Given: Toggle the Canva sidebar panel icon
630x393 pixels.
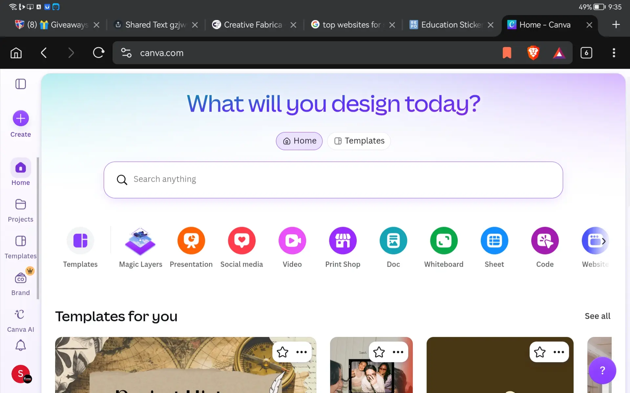Looking at the screenshot, I should 20,84.
